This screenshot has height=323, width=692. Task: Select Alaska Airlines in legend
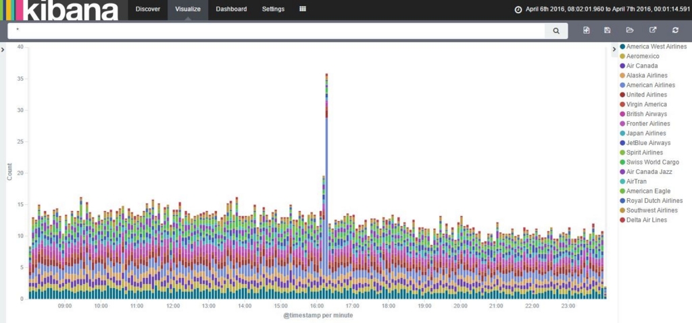647,76
